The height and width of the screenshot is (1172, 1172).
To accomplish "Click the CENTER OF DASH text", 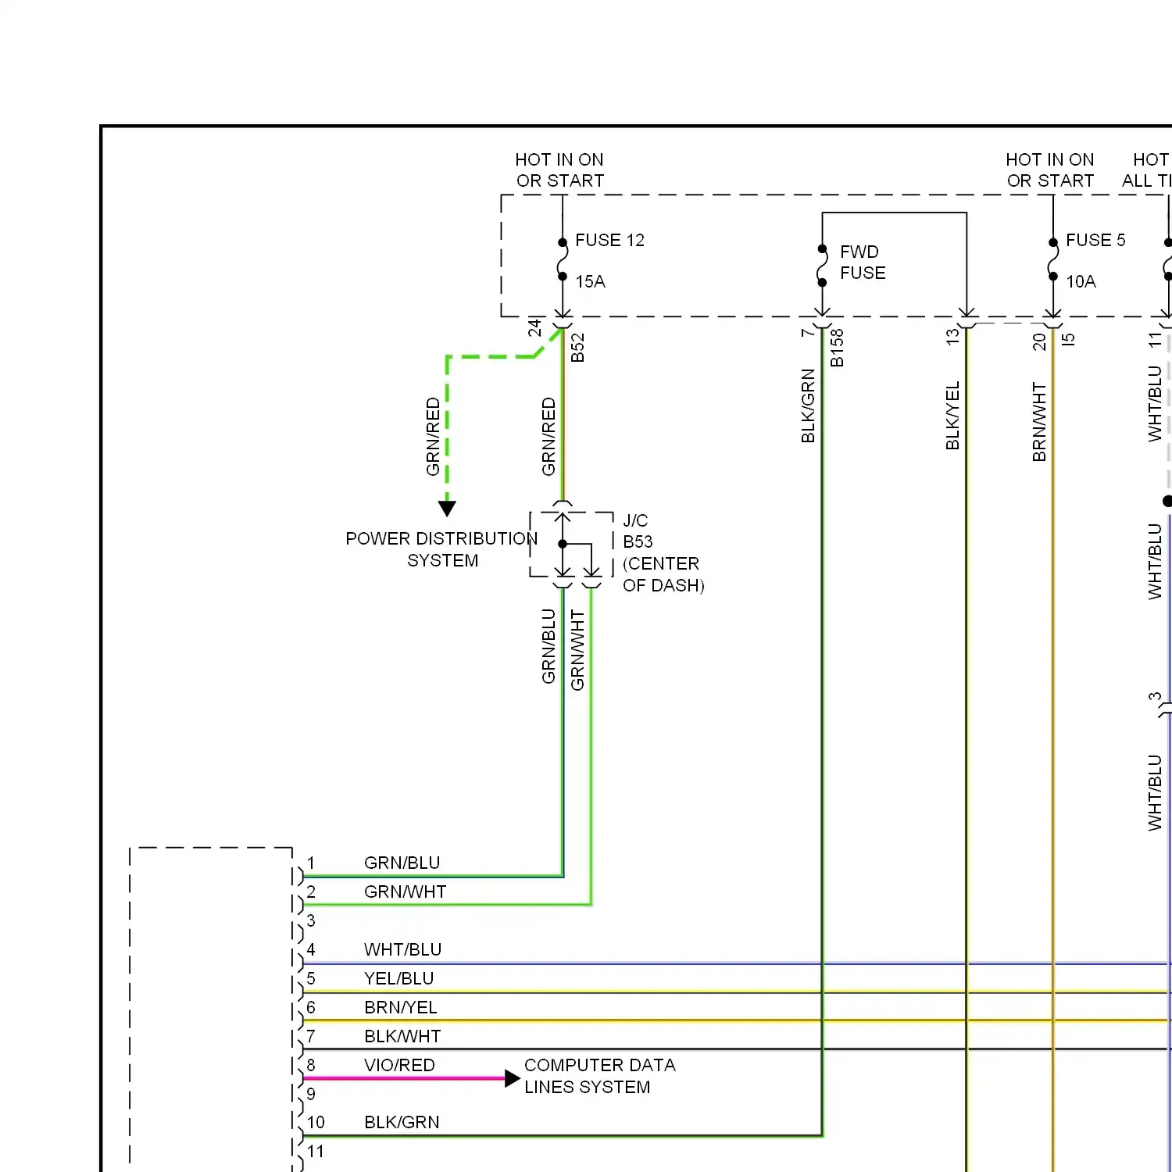I will click(x=663, y=575).
